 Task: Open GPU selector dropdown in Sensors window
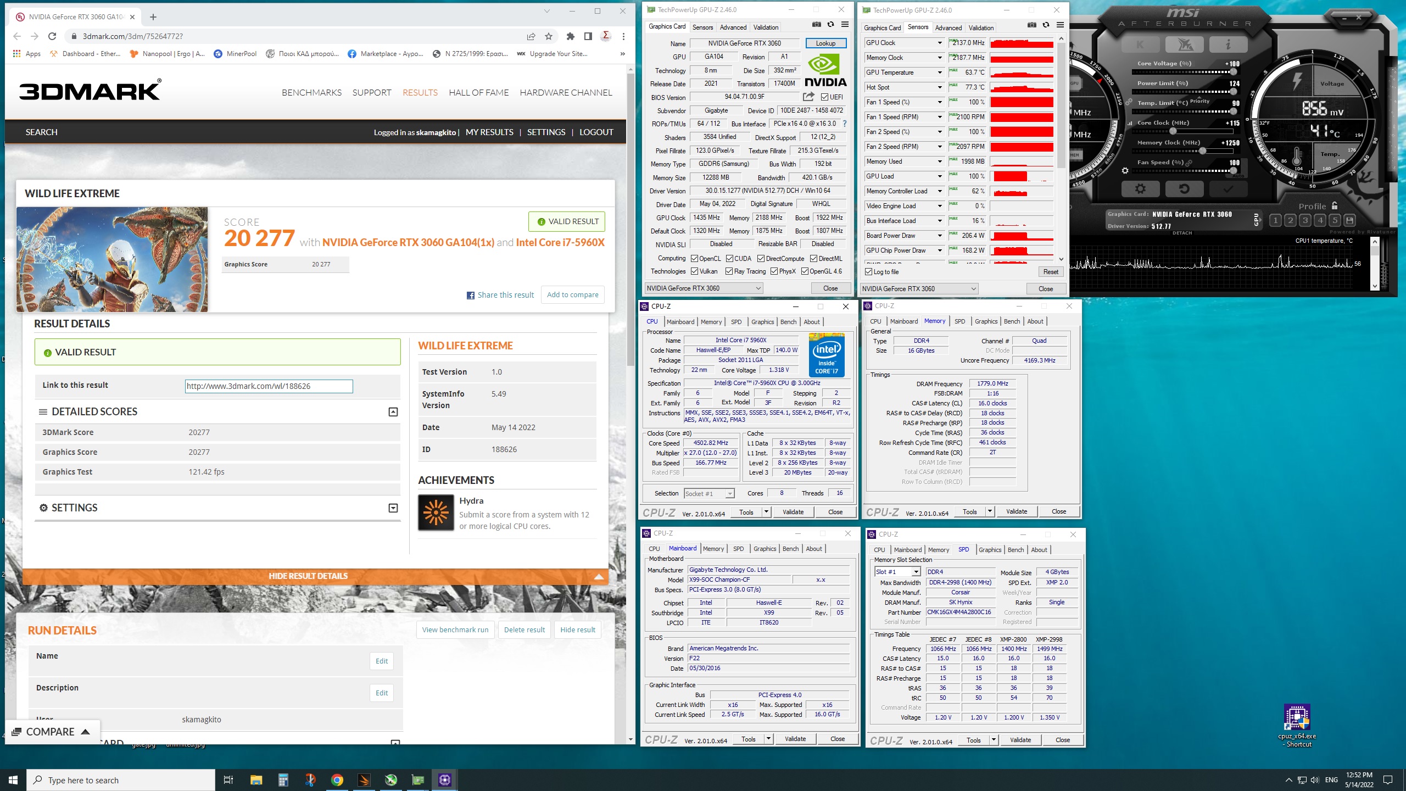tap(919, 289)
